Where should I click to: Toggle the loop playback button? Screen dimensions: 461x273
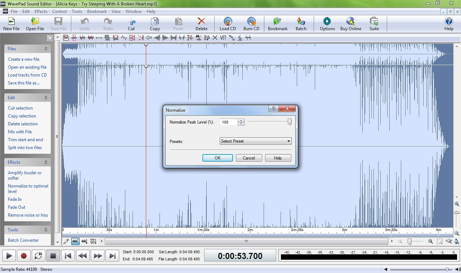[x=38, y=255]
